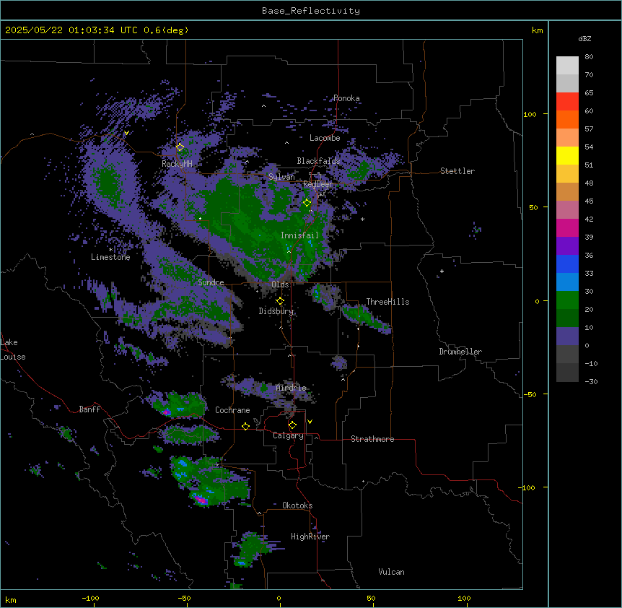The height and width of the screenshot is (608, 622).
Task: Click the Olds city label
Action: pos(280,285)
